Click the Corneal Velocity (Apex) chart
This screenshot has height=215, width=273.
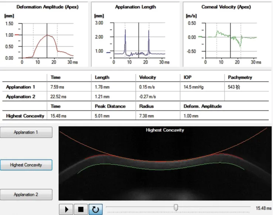click(227, 34)
